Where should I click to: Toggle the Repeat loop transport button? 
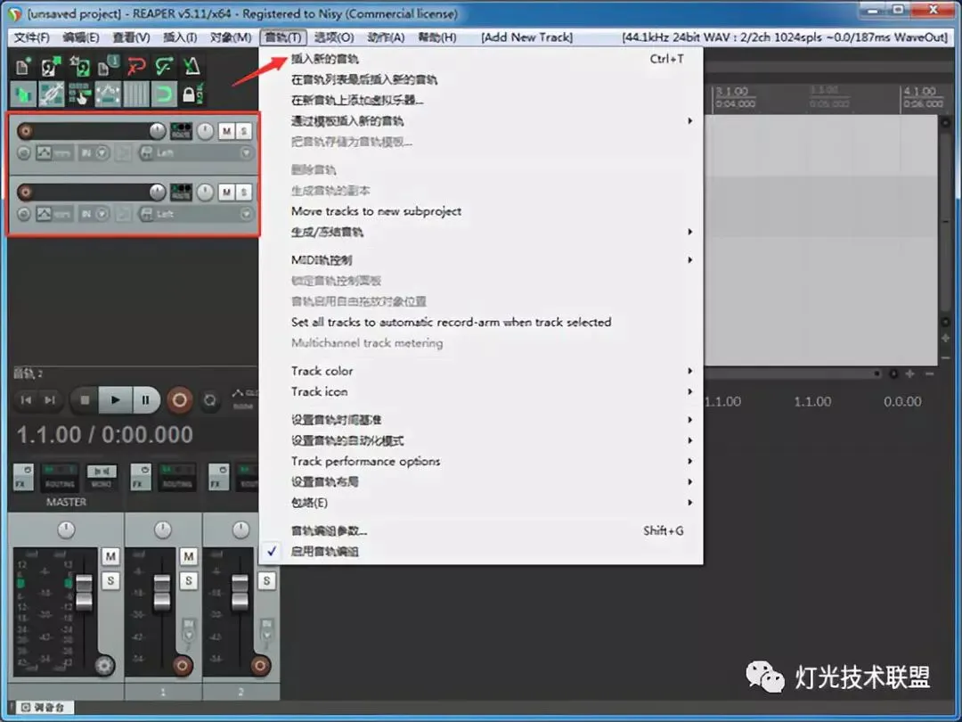click(210, 400)
